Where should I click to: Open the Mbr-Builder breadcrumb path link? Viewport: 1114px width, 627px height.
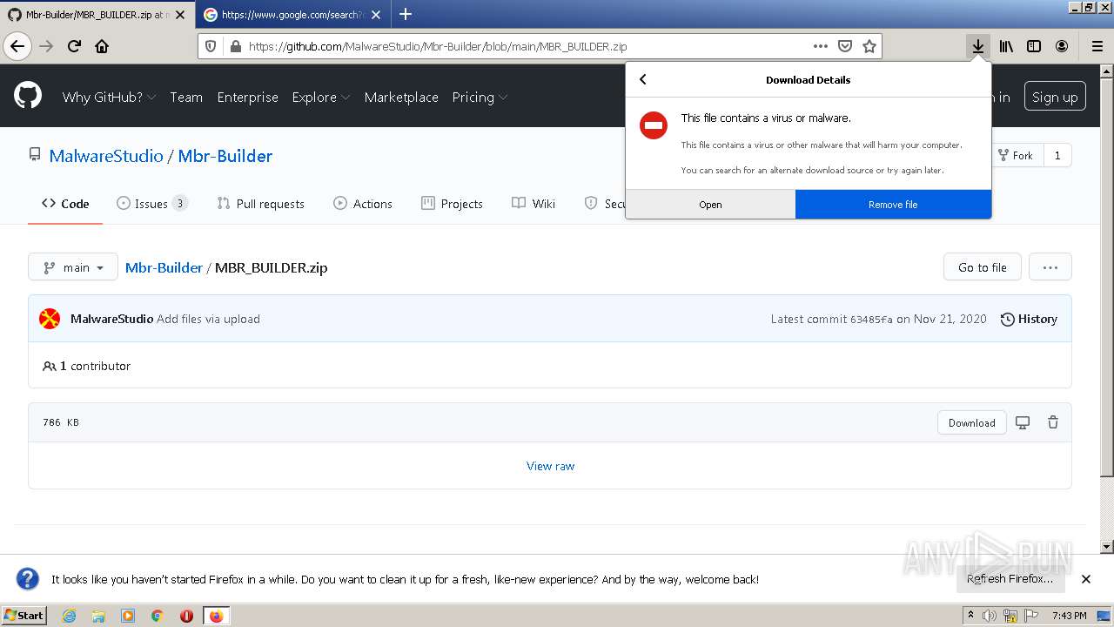coord(164,267)
